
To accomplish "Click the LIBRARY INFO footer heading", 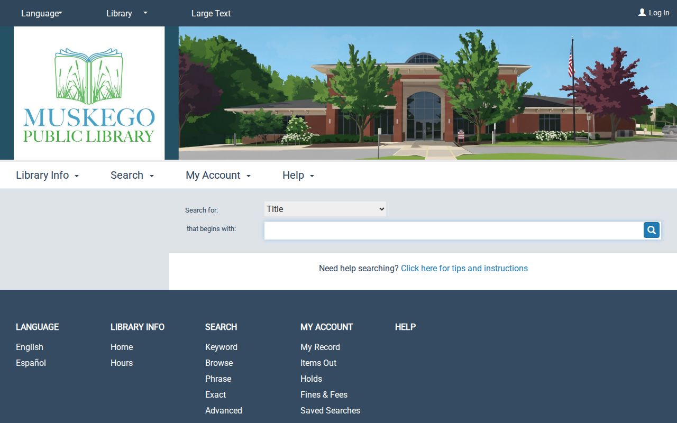I will pos(138,327).
